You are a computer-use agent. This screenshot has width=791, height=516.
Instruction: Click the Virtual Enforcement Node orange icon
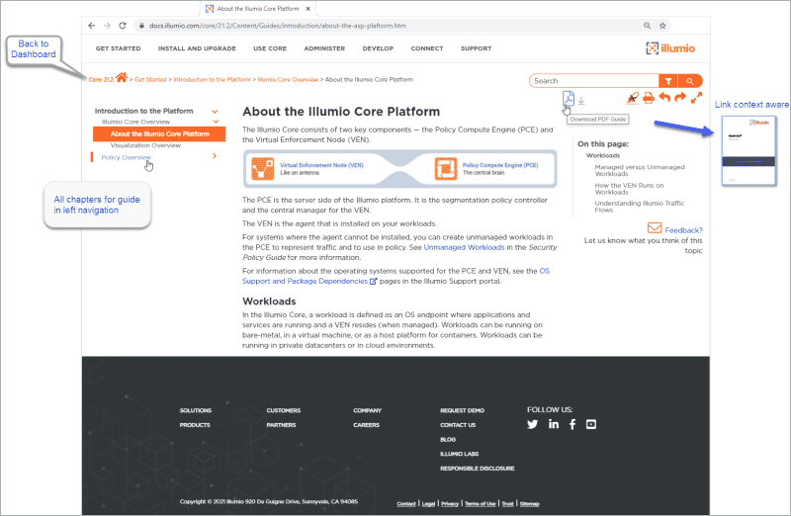262,169
